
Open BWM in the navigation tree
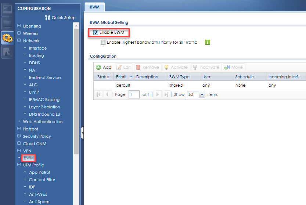coord(29,158)
